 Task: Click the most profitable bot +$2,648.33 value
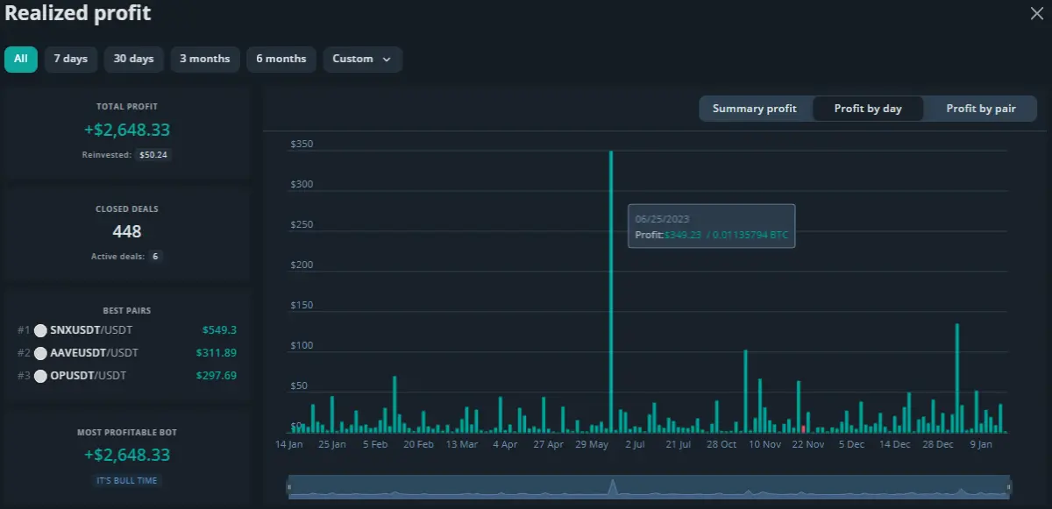(x=127, y=456)
